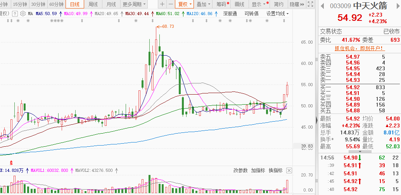Click the 抓住机会,即刻开户 link
The image size is (401, 195).
[x=360, y=48]
